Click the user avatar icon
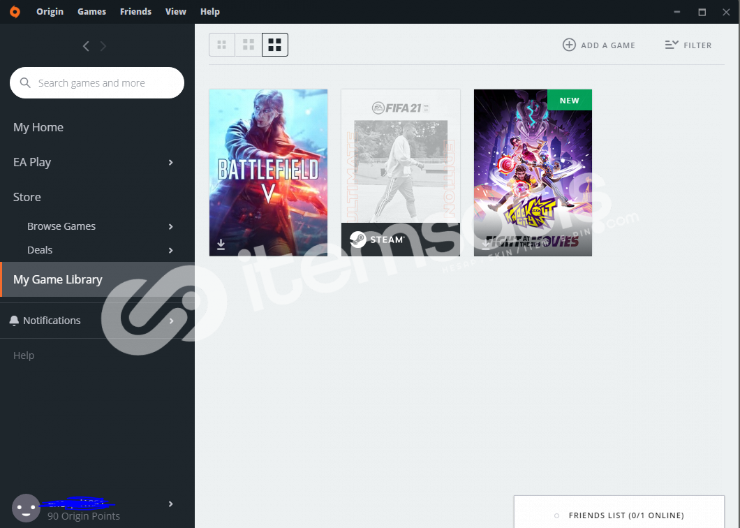Image resolution: width=740 pixels, height=528 pixels. coord(26,508)
